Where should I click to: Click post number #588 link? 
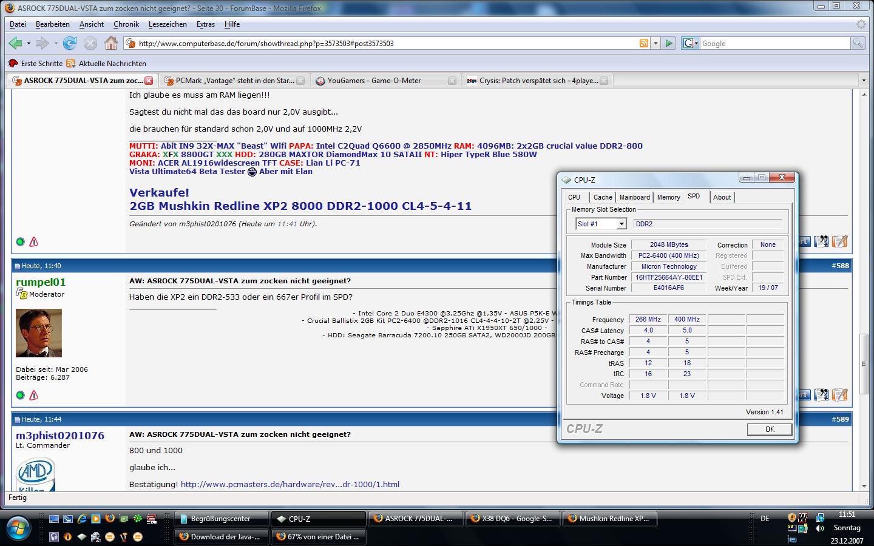[841, 266]
